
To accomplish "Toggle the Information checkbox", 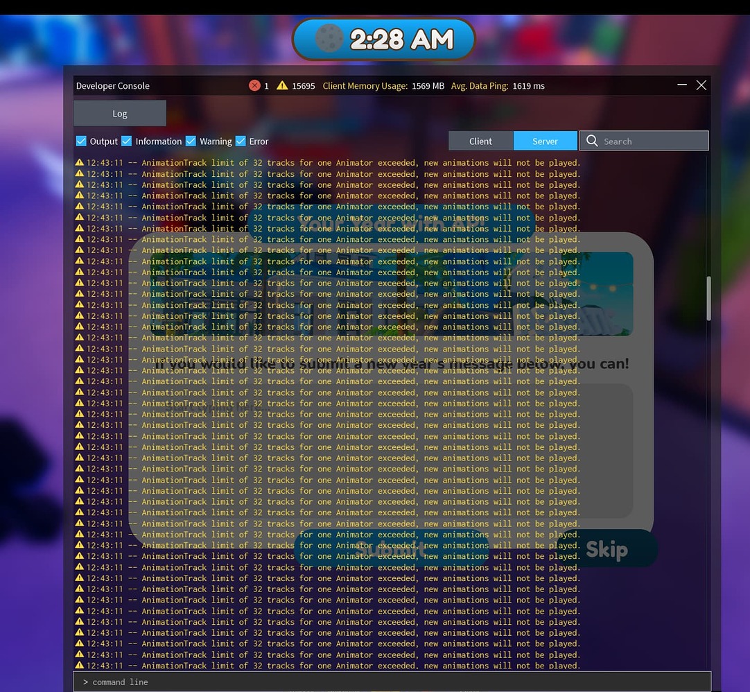I will click(127, 141).
